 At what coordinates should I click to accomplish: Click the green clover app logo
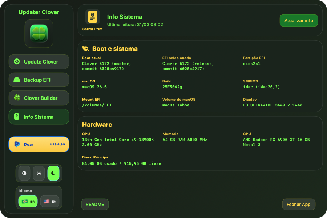tap(39, 33)
